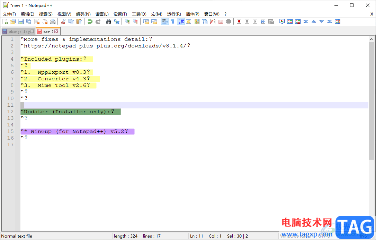The width and height of the screenshot is (376, 240).
Task: Toggle the show indent guide button
Action: tap(181, 21)
